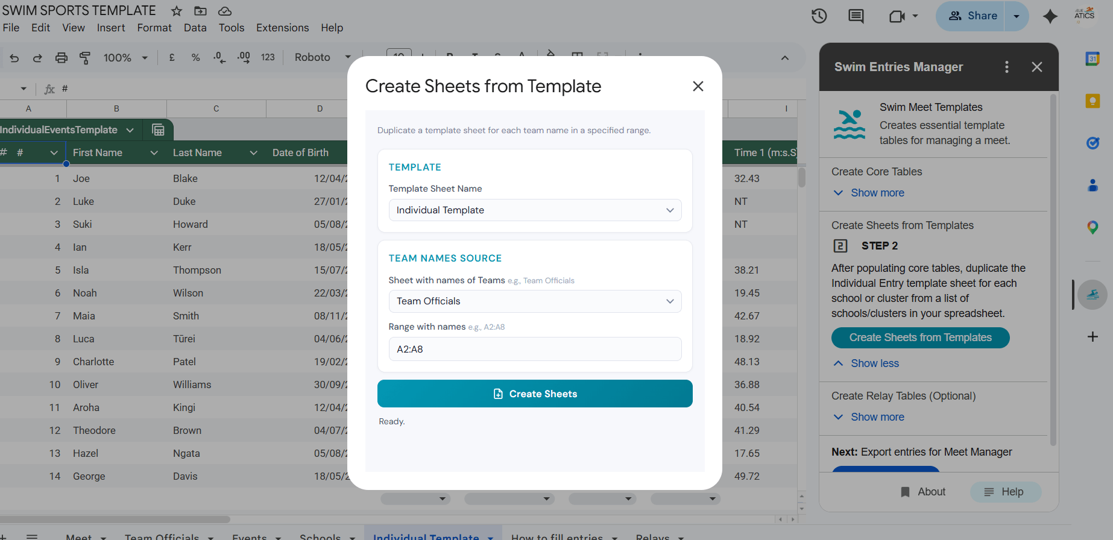
Task: Increase decimal places
Action: click(244, 57)
